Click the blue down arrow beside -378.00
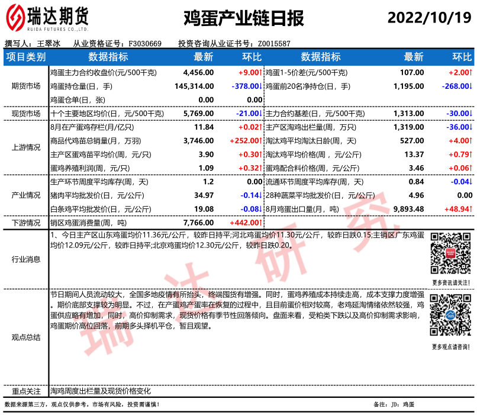Viewport: 477px width, 415px height. [x=261, y=86]
